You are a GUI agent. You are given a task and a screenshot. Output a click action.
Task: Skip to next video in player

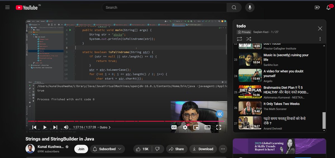click(55, 127)
